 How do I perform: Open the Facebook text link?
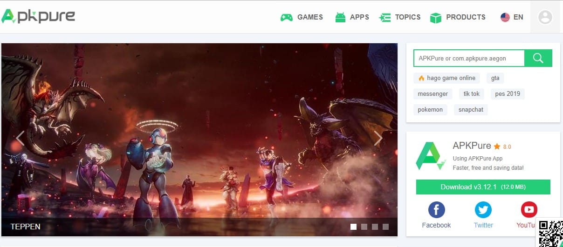pyautogui.click(x=436, y=225)
